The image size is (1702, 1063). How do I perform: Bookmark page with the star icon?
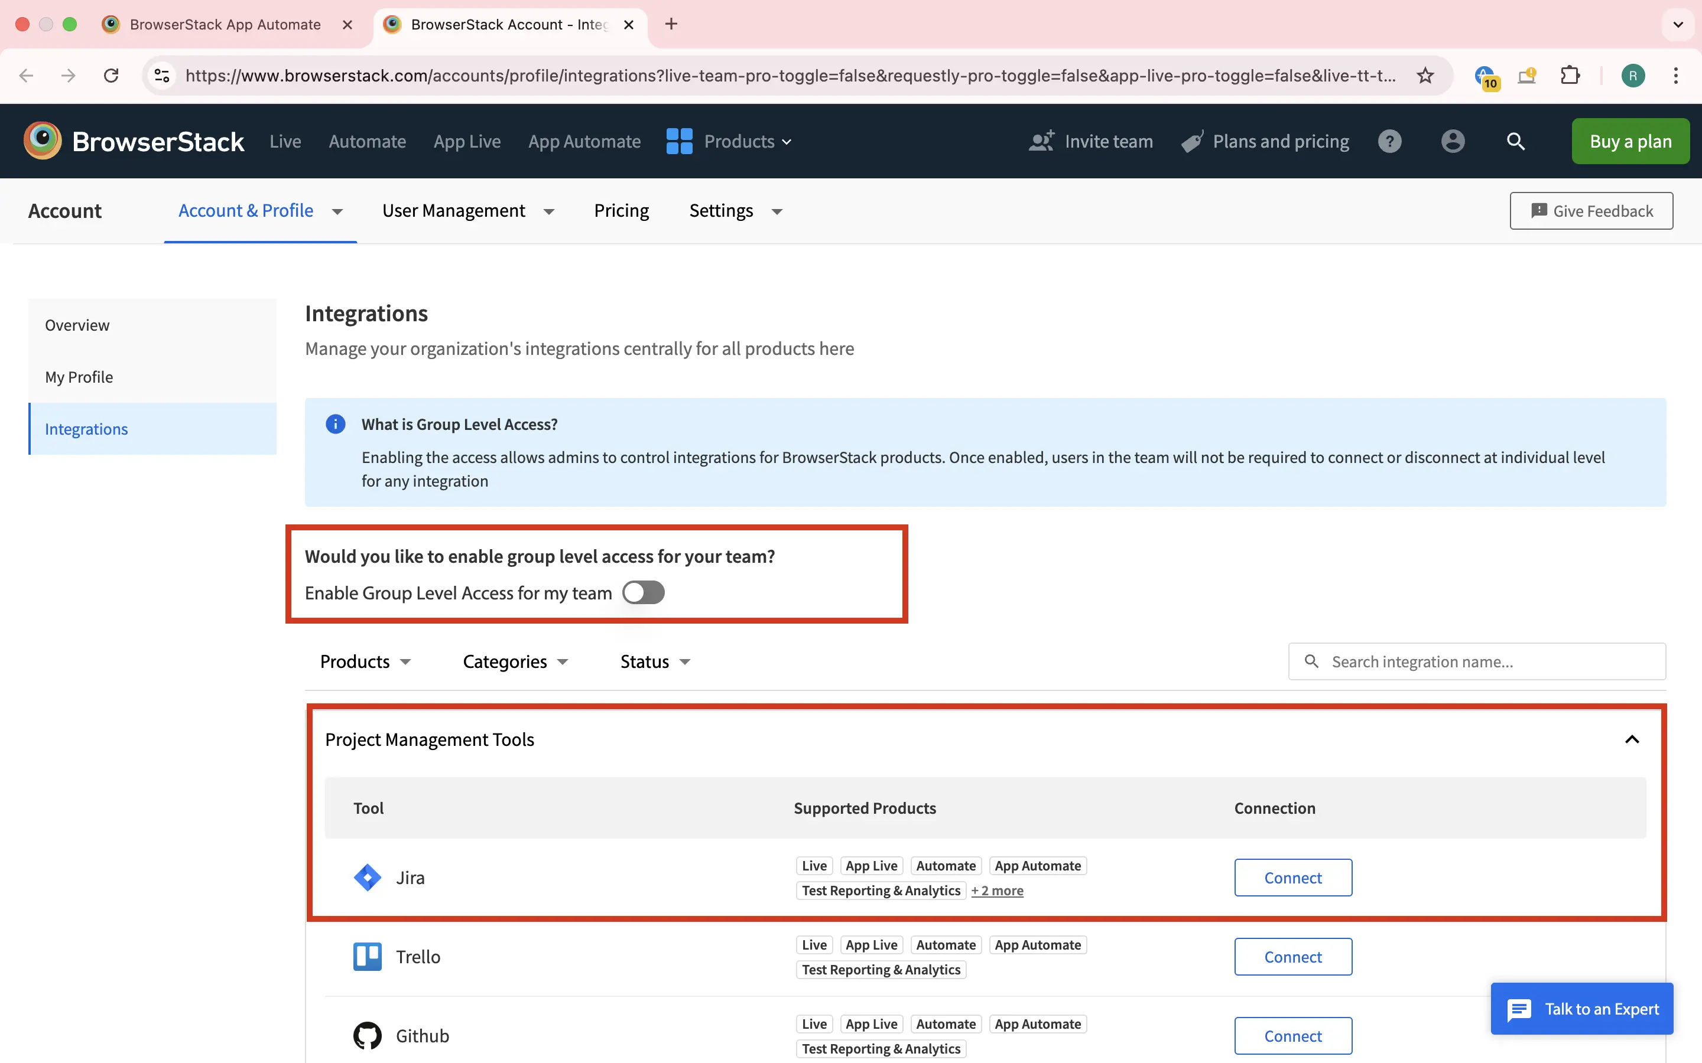1425,75
